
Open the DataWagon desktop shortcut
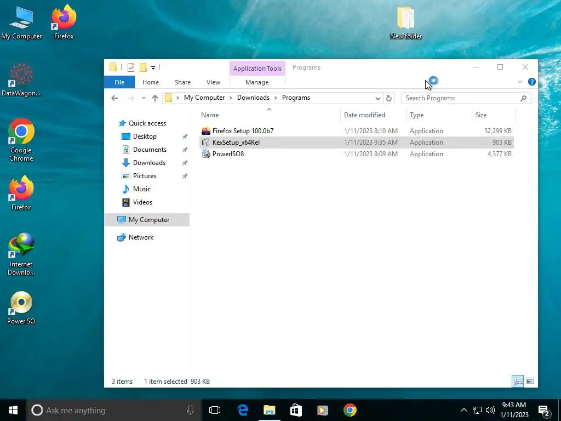(x=21, y=79)
